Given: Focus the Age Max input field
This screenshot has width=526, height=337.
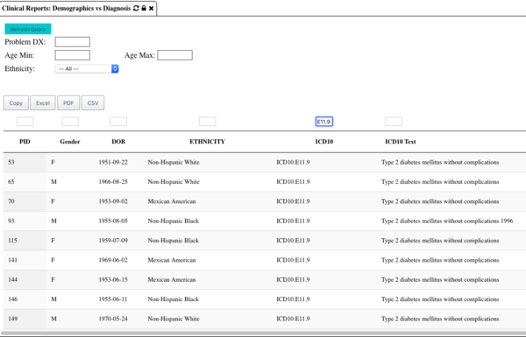Looking at the screenshot, I should pos(174,55).
